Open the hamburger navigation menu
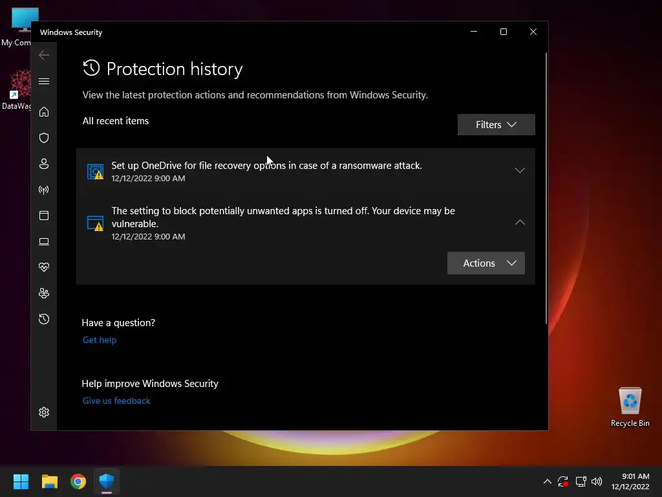Image resolution: width=662 pixels, height=497 pixels. coord(44,81)
